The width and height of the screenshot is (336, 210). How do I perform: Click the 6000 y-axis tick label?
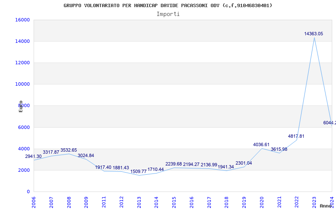tap(24, 127)
